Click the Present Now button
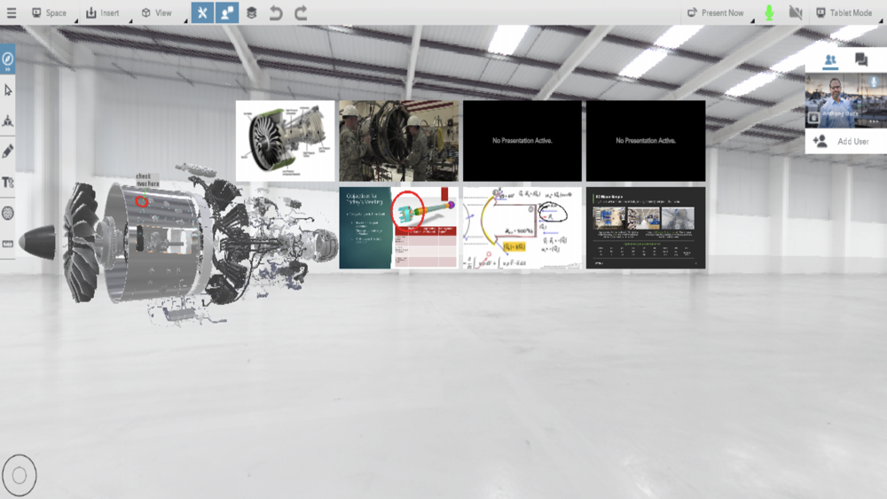This screenshot has height=499, width=887. point(716,12)
